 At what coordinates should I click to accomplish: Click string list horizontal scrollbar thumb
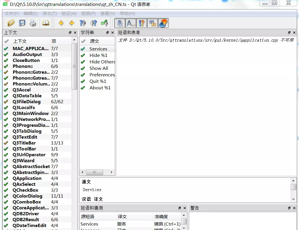click(x=94, y=172)
